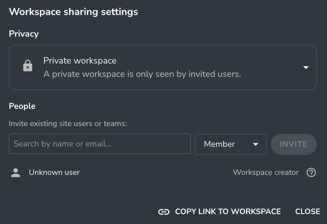
Task: Select the CLOSE option
Action: [308, 212]
